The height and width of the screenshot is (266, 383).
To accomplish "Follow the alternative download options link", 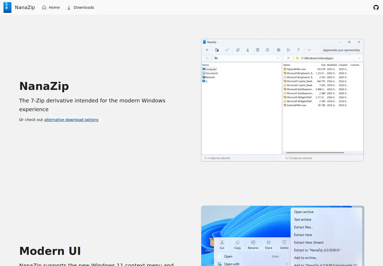I will click(x=71, y=120).
